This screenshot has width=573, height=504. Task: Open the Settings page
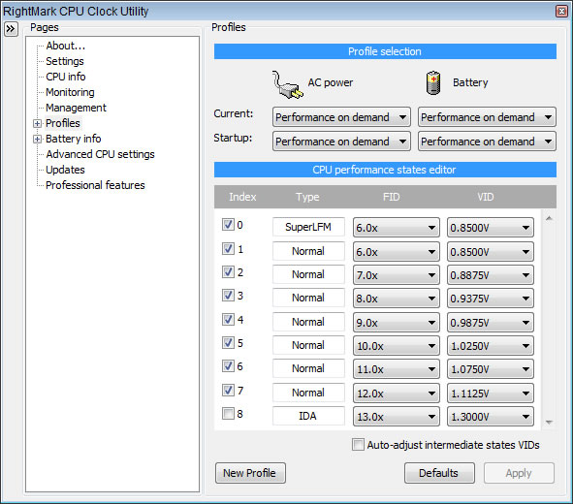click(65, 61)
